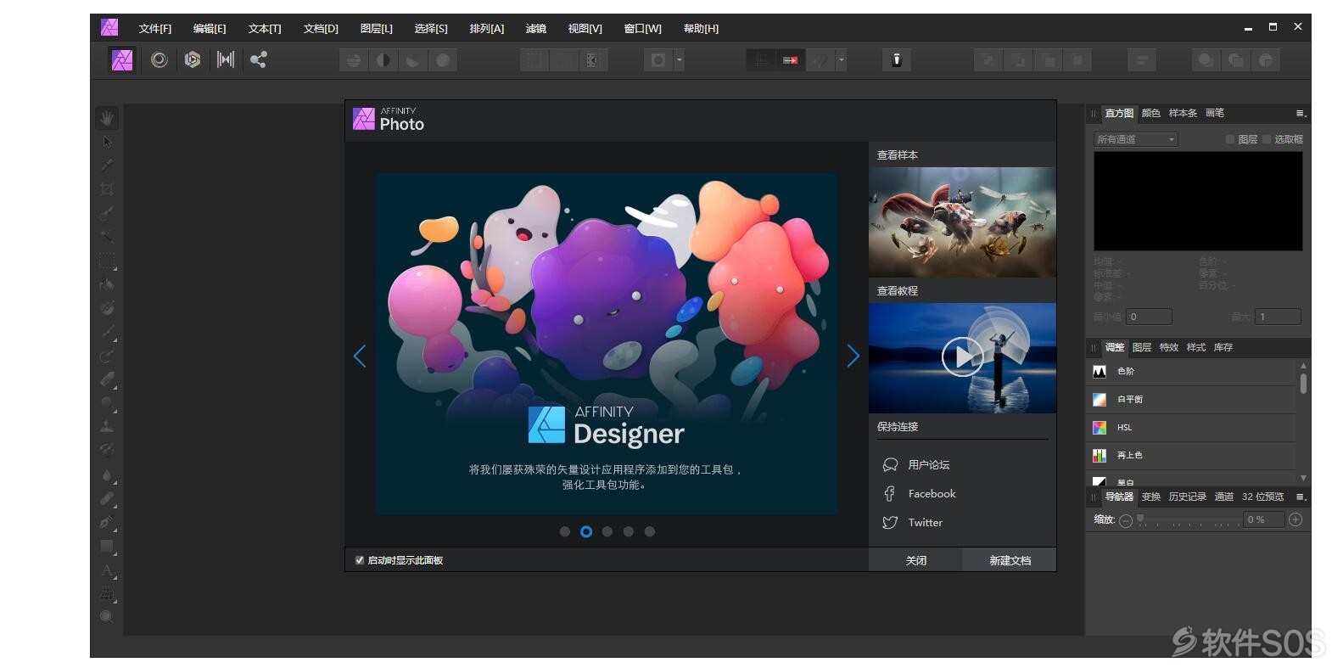Select the fourth carousel page dot

pos(629,531)
